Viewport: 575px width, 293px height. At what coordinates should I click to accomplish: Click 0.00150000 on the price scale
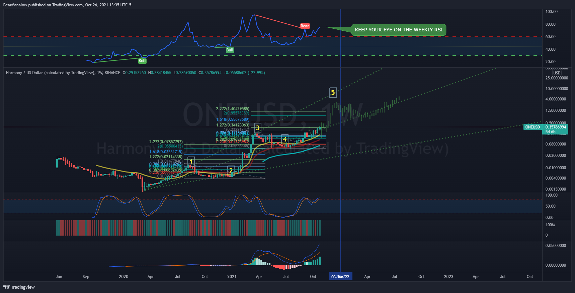(556, 189)
